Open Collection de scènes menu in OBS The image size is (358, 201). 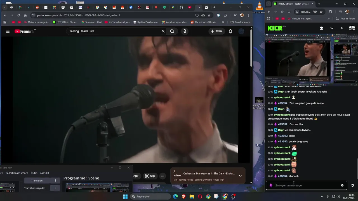coord(17,173)
